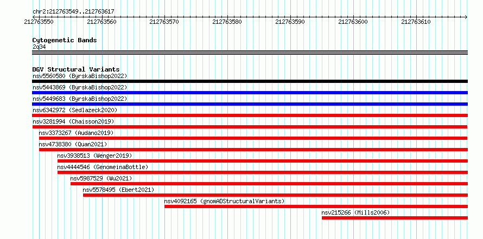Open the nsv4092165 (gnomADStructuralVariants) label

pos(224,201)
